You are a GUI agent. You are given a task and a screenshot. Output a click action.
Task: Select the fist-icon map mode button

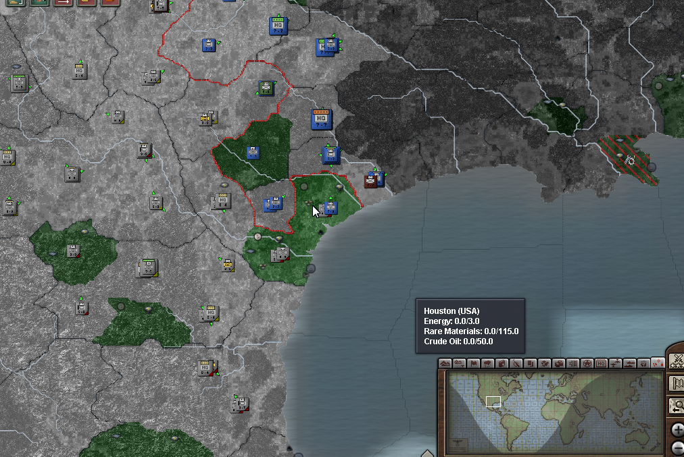pyautogui.click(x=644, y=363)
